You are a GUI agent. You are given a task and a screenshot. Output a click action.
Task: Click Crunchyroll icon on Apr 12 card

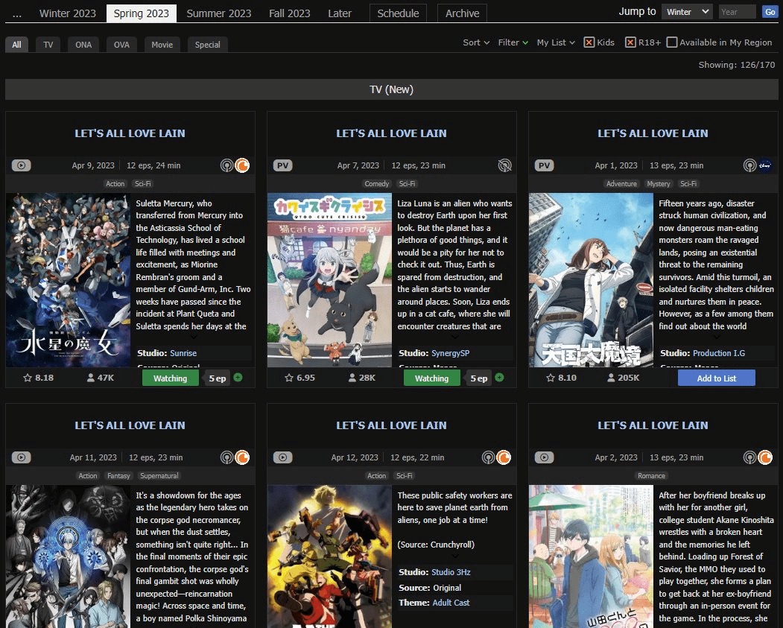pos(504,457)
